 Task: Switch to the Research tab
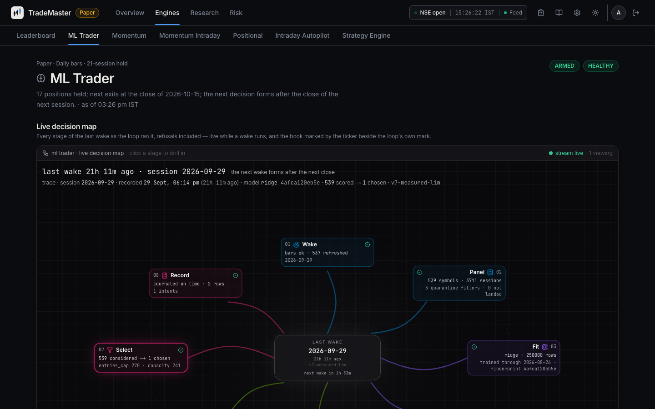[x=204, y=13]
